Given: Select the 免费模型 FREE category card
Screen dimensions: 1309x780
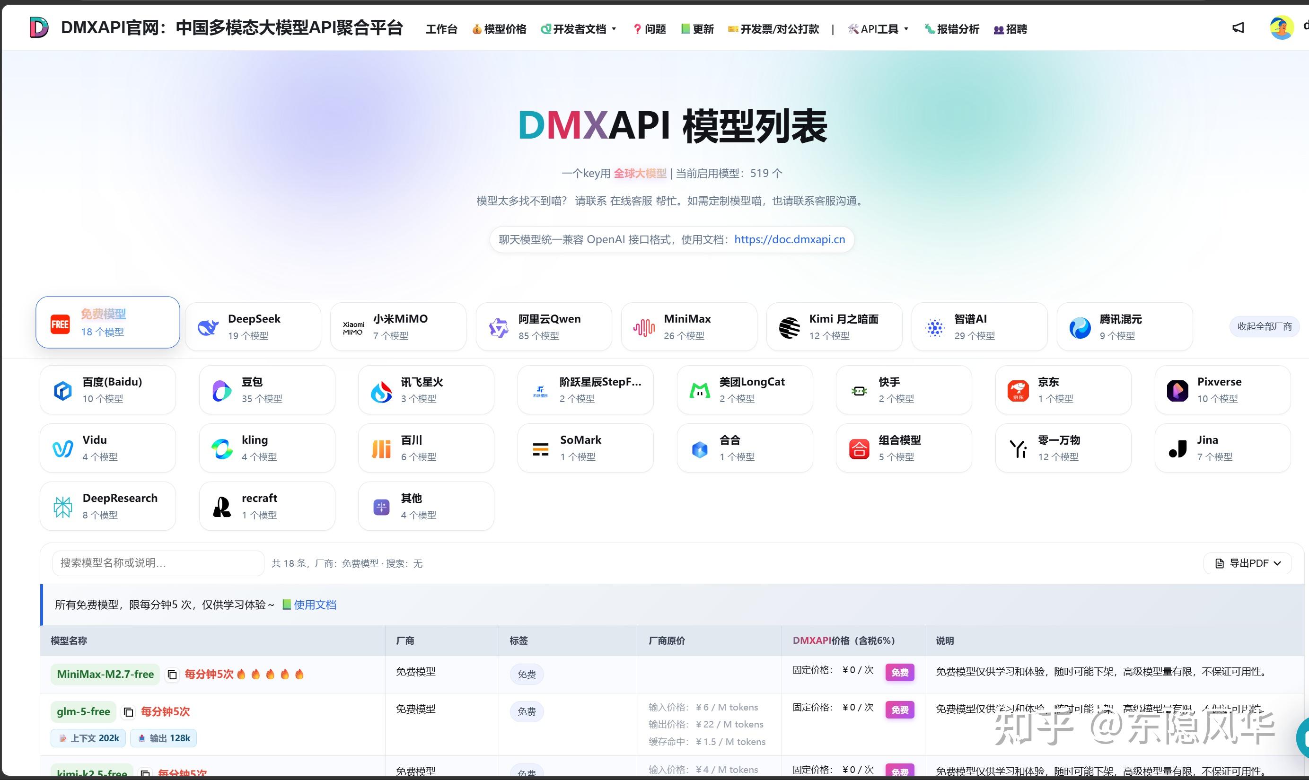Looking at the screenshot, I should [x=108, y=322].
